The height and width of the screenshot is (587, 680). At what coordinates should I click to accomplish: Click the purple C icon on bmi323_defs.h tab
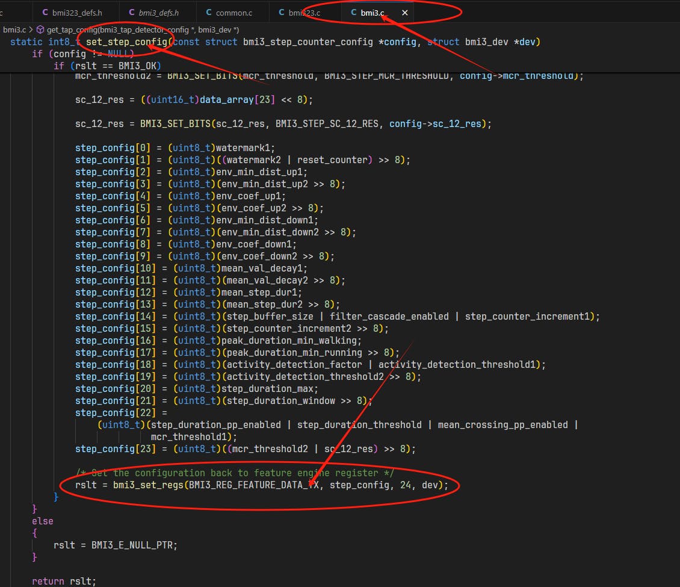click(46, 13)
